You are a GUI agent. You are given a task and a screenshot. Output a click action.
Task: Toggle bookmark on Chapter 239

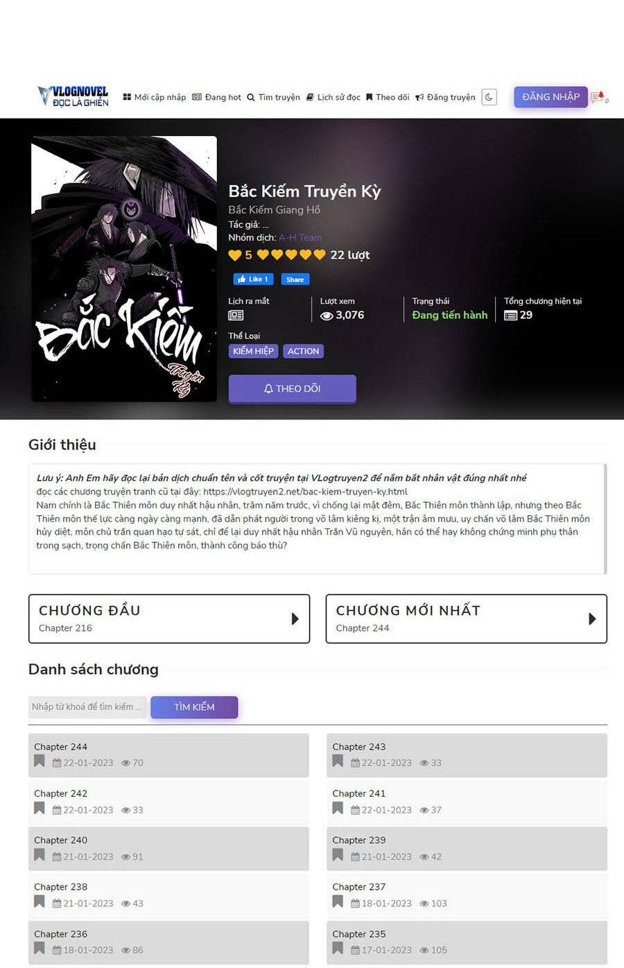(338, 855)
